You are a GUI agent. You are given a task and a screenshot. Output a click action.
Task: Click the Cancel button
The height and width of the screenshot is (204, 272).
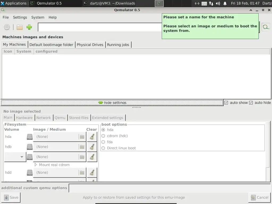[x=260, y=197]
